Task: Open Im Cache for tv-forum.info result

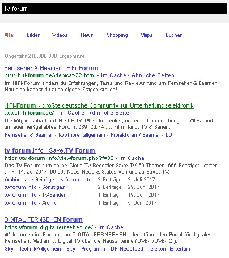Action: [132, 158]
